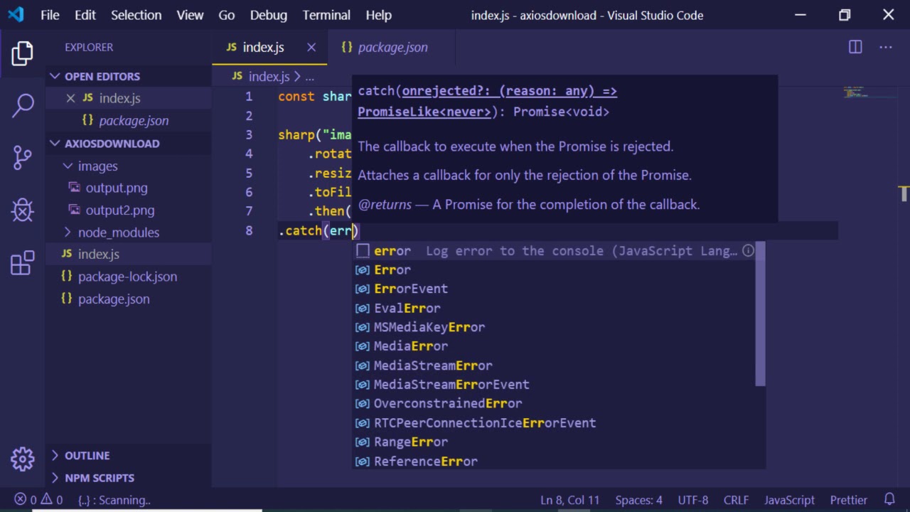Open the Search view in activity bar
Viewport: 910px width, 512px height.
[x=23, y=105]
